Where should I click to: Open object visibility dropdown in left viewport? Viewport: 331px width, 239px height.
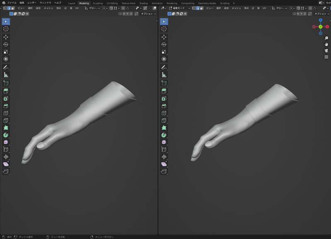[138, 8]
